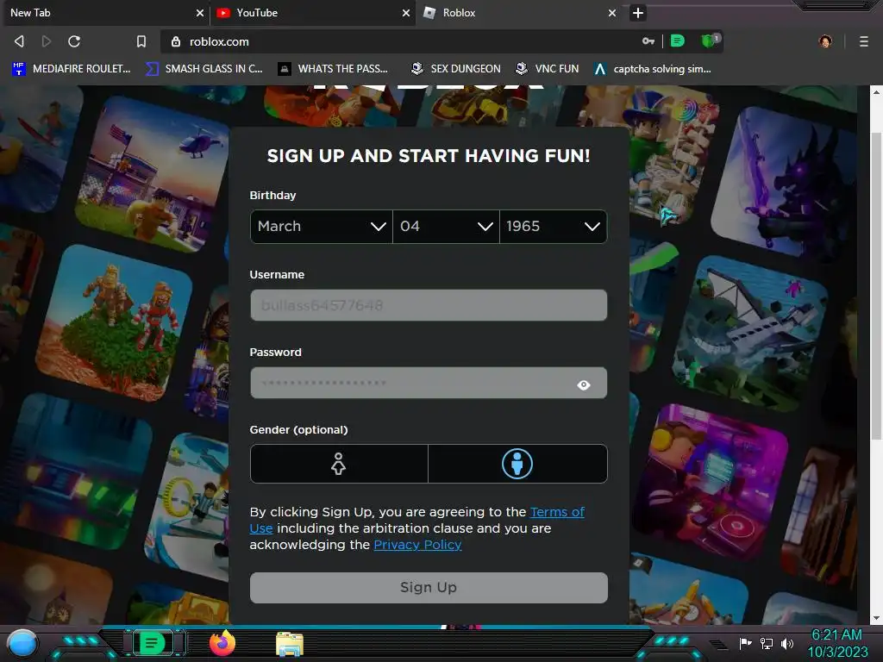The image size is (883, 662).
Task: Select the male gender option
Action: pyautogui.click(x=517, y=464)
